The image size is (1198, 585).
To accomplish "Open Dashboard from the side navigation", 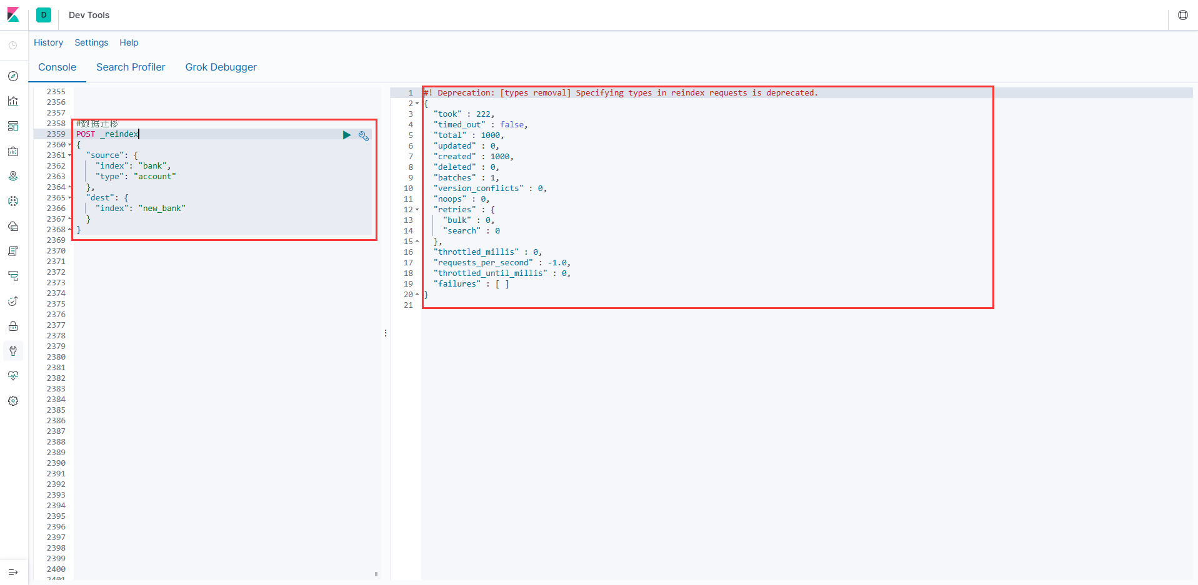I will pos(13,126).
